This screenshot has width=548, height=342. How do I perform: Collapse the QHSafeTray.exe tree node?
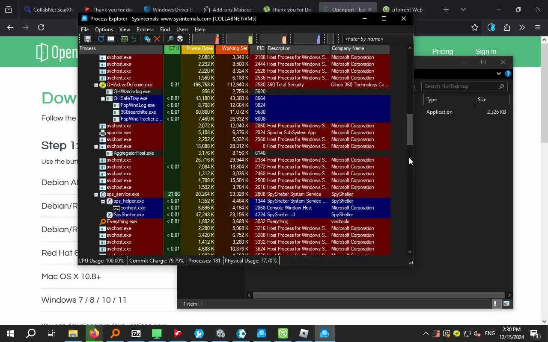[x=103, y=99]
